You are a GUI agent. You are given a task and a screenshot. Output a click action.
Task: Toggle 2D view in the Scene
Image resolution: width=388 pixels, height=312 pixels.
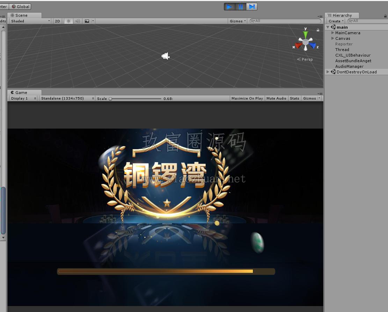pyautogui.click(x=57, y=21)
